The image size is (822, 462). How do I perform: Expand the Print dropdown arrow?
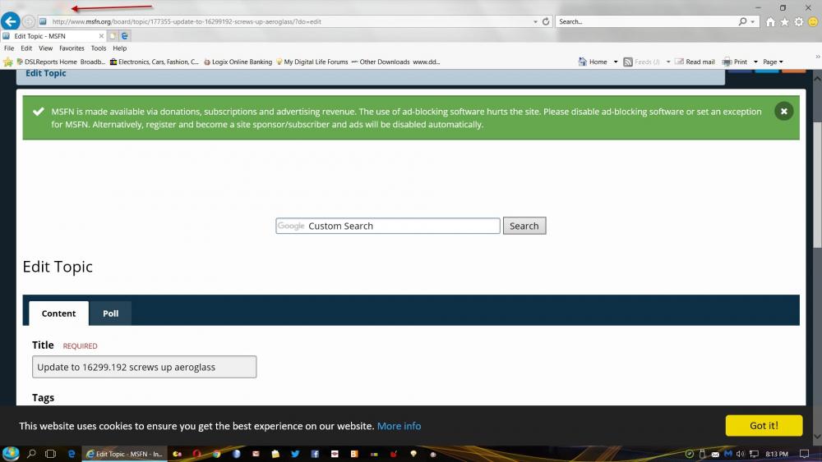tap(755, 62)
